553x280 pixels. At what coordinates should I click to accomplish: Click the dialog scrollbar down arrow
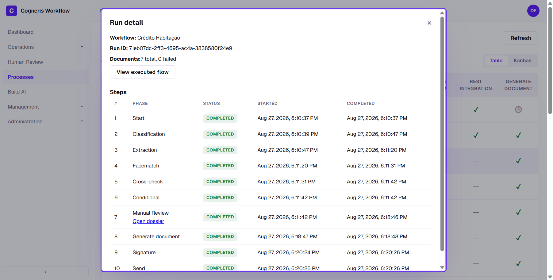[442, 267]
